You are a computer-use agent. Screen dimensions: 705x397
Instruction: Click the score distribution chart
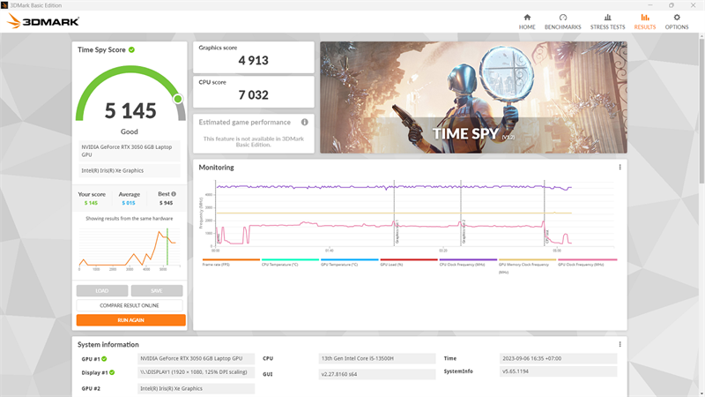[130, 247]
